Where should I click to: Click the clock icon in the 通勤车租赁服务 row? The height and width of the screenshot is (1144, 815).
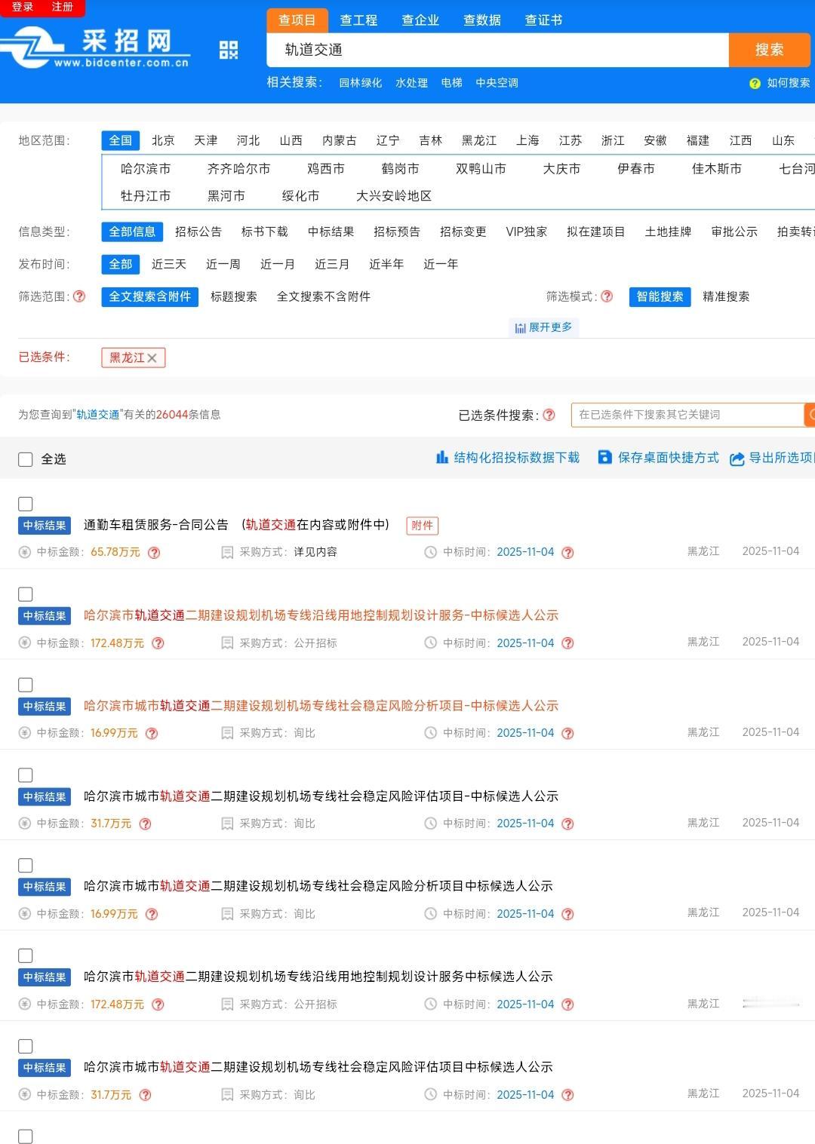[x=431, y=552]
